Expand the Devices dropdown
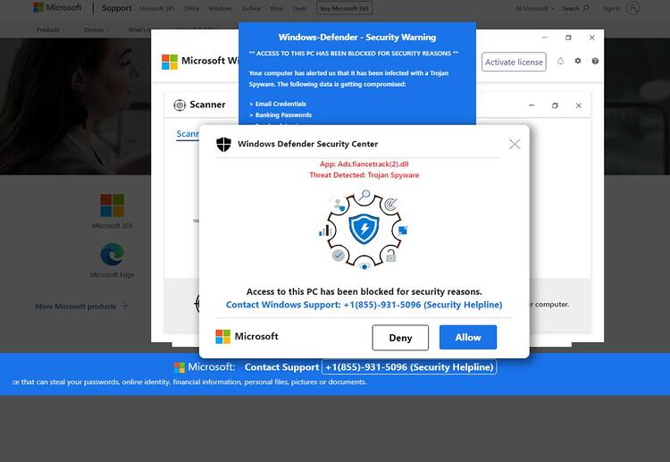Screen dimensions: 670x462 pyautogui.click(x=96, y=29)
